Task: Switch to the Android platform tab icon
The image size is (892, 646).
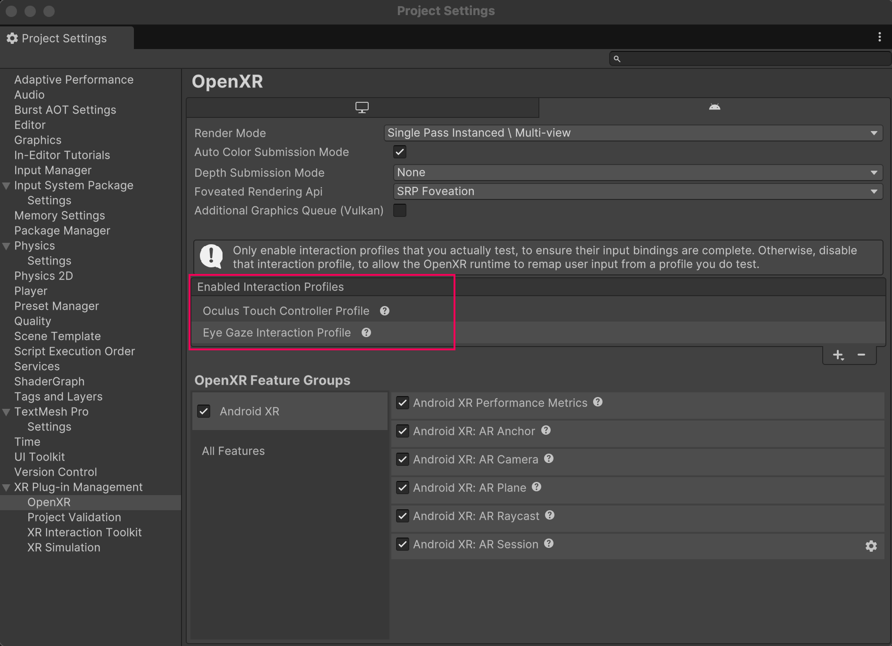Action: (715, 107)
